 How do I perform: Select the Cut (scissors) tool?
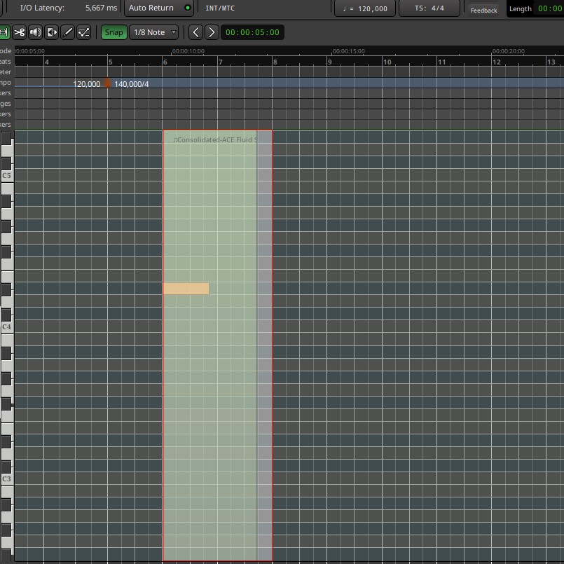click(x=19, y=32)
